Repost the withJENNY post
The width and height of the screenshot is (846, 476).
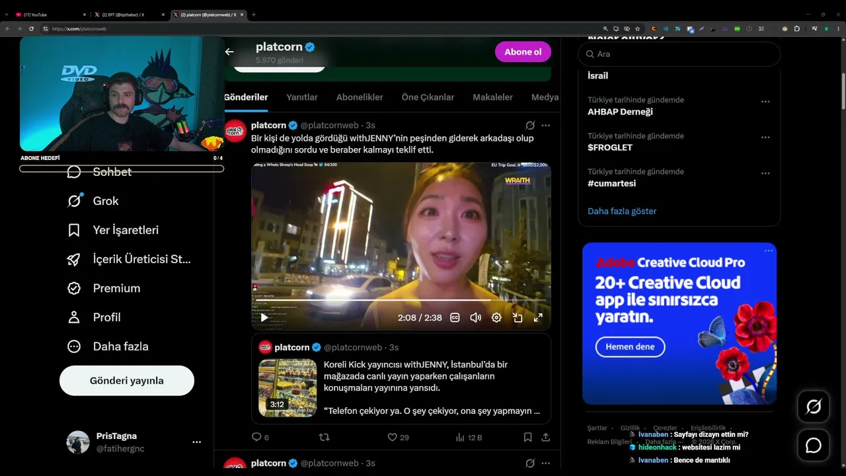coord(324,437)
